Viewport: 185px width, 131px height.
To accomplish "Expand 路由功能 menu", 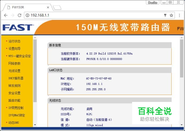I will (14, 101).
